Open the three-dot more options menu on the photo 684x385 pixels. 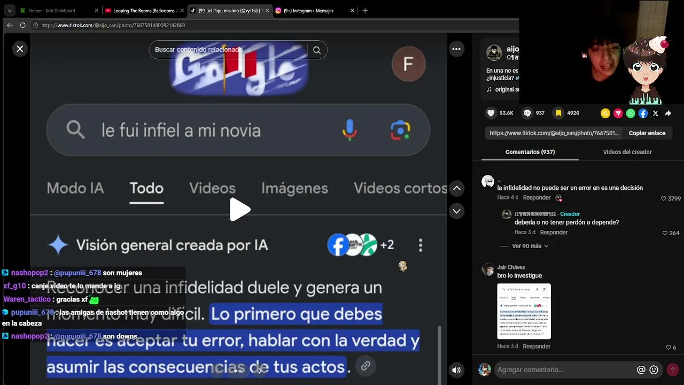[456, 49]
